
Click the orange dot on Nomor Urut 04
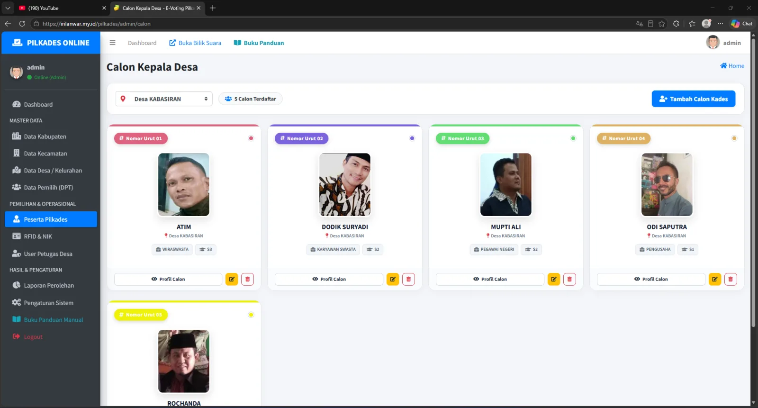[x=734, y=138]
